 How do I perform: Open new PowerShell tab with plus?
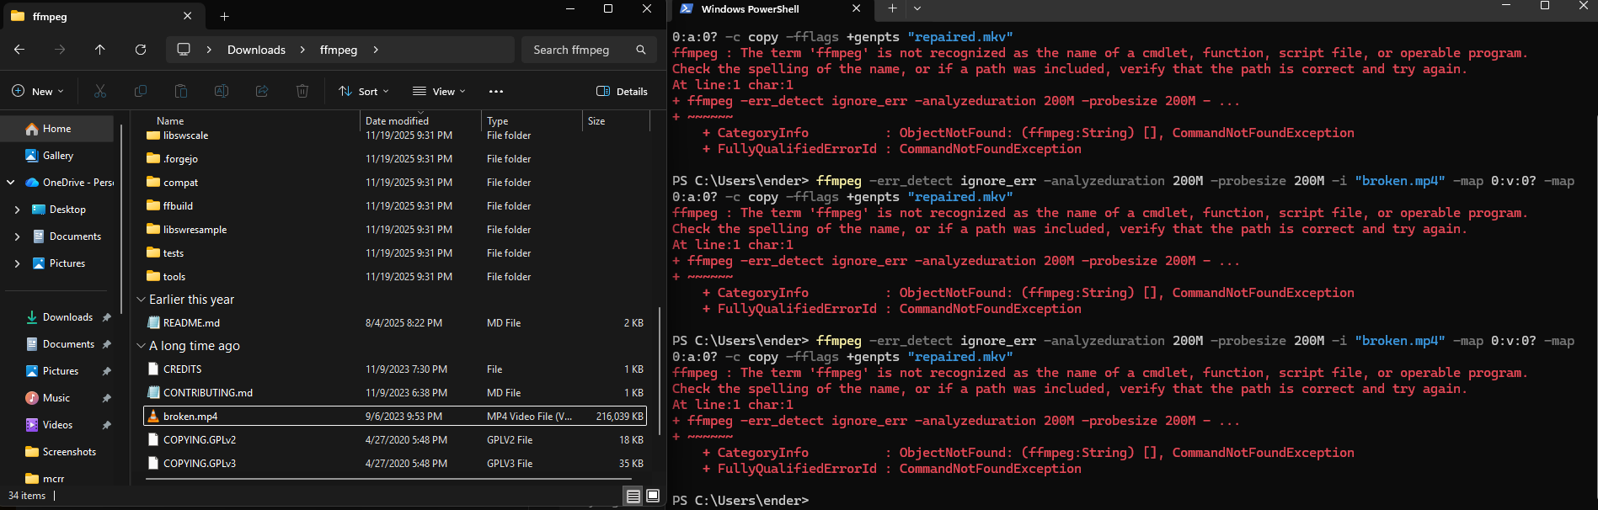pyautogui.click(x=892, y=8)
